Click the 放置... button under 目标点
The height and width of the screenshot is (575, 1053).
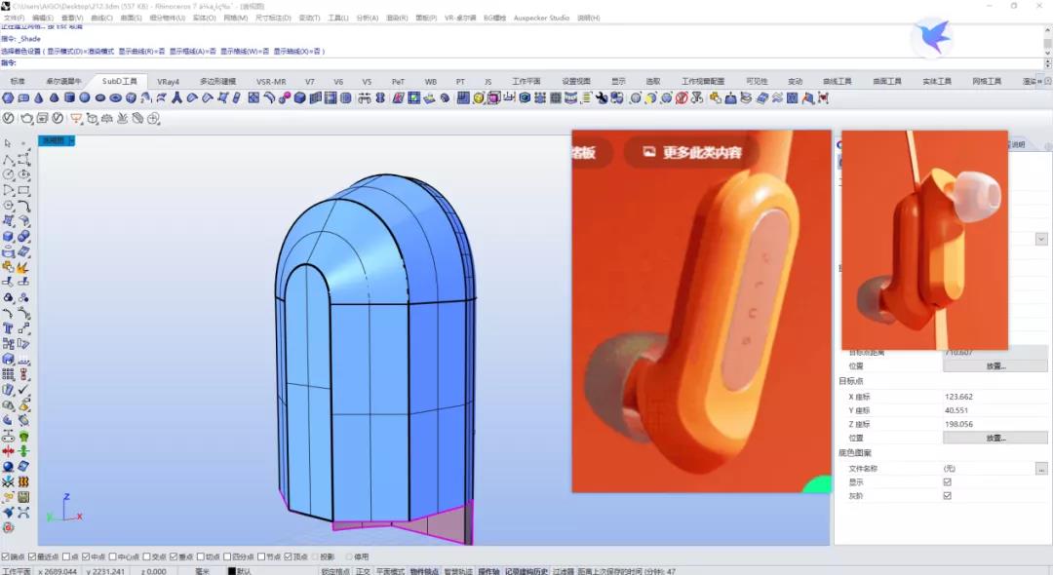click(995, 438)
